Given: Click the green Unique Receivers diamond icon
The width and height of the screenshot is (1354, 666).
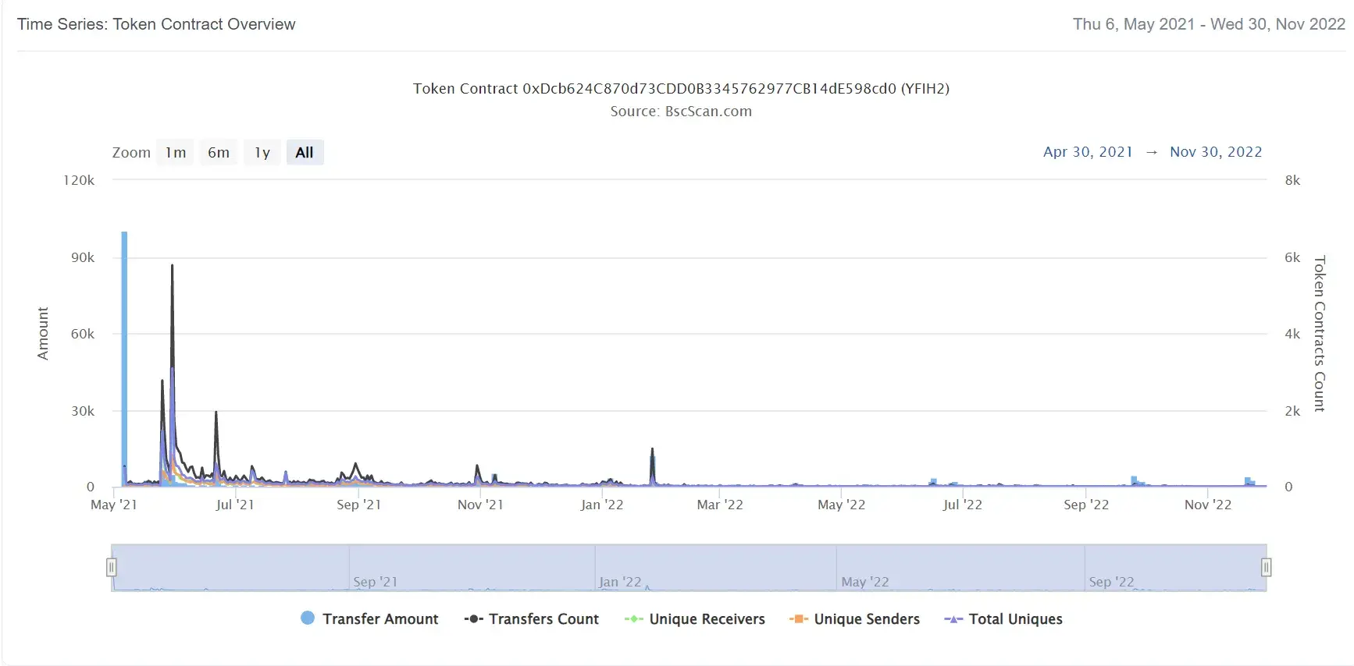Looking at the screenshot, I should click(633, 618).
